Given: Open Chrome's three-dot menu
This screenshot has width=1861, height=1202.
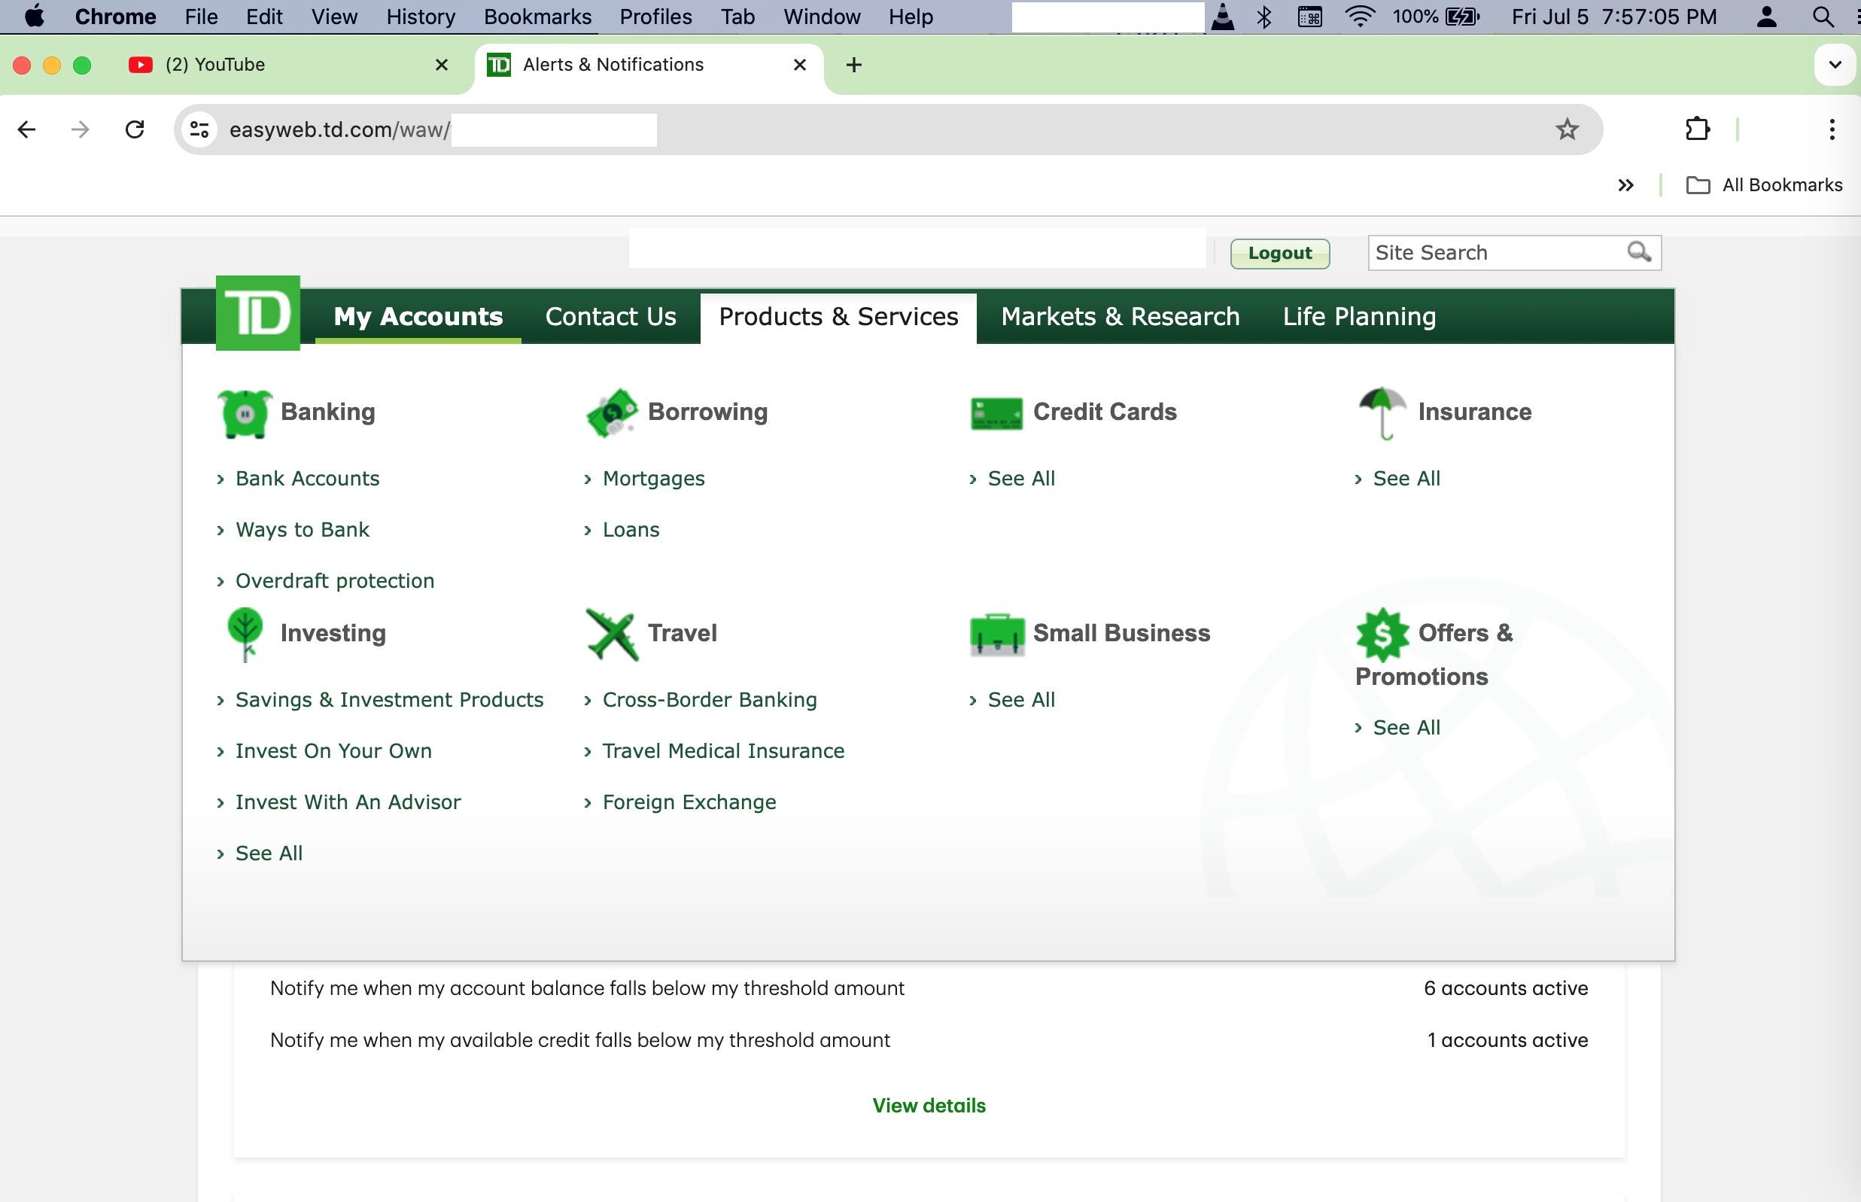Looking at the screenshot, I should (x=1832, y=129).
